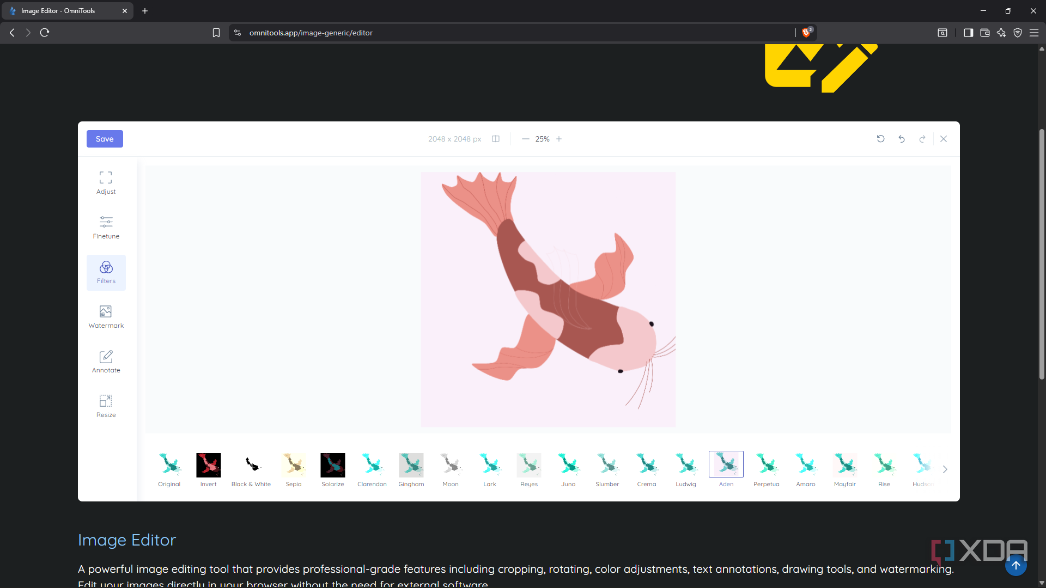Image resolution: width=1046 pixels, height=588 pixels.
Task: Open the Annotate tool
Action: coord(106,362)
